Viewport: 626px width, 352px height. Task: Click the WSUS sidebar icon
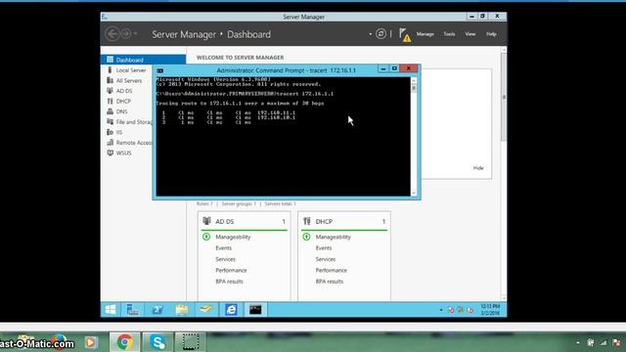pos(110,154)
